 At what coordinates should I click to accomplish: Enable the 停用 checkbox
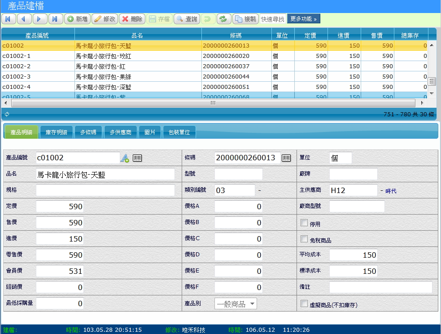click(x=304, y=223)
